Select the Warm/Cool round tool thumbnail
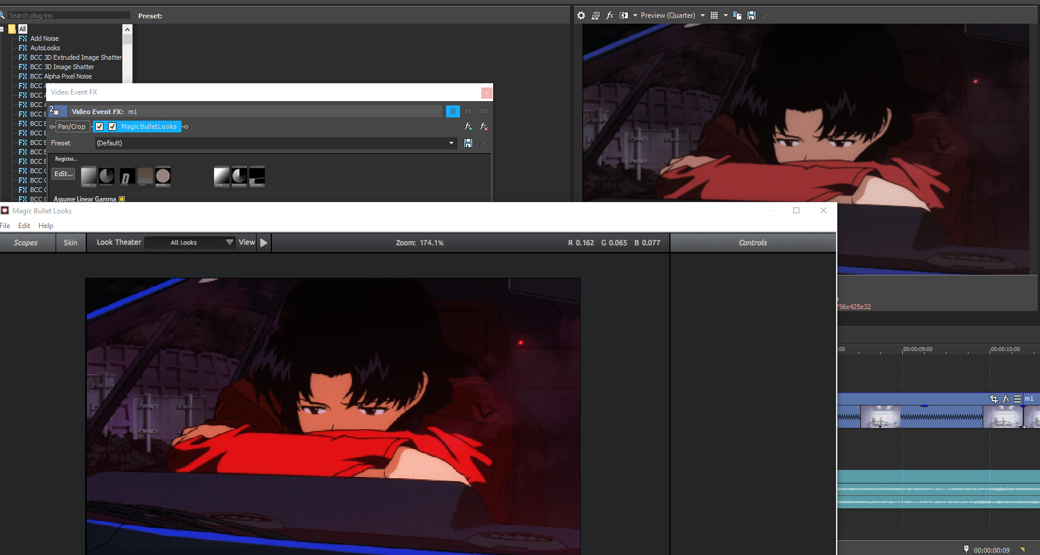This screenshot has width=1040, height=555. tap(163, 177)
